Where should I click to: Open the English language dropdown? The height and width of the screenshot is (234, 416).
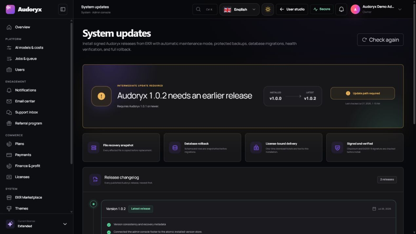pos(239,10)
